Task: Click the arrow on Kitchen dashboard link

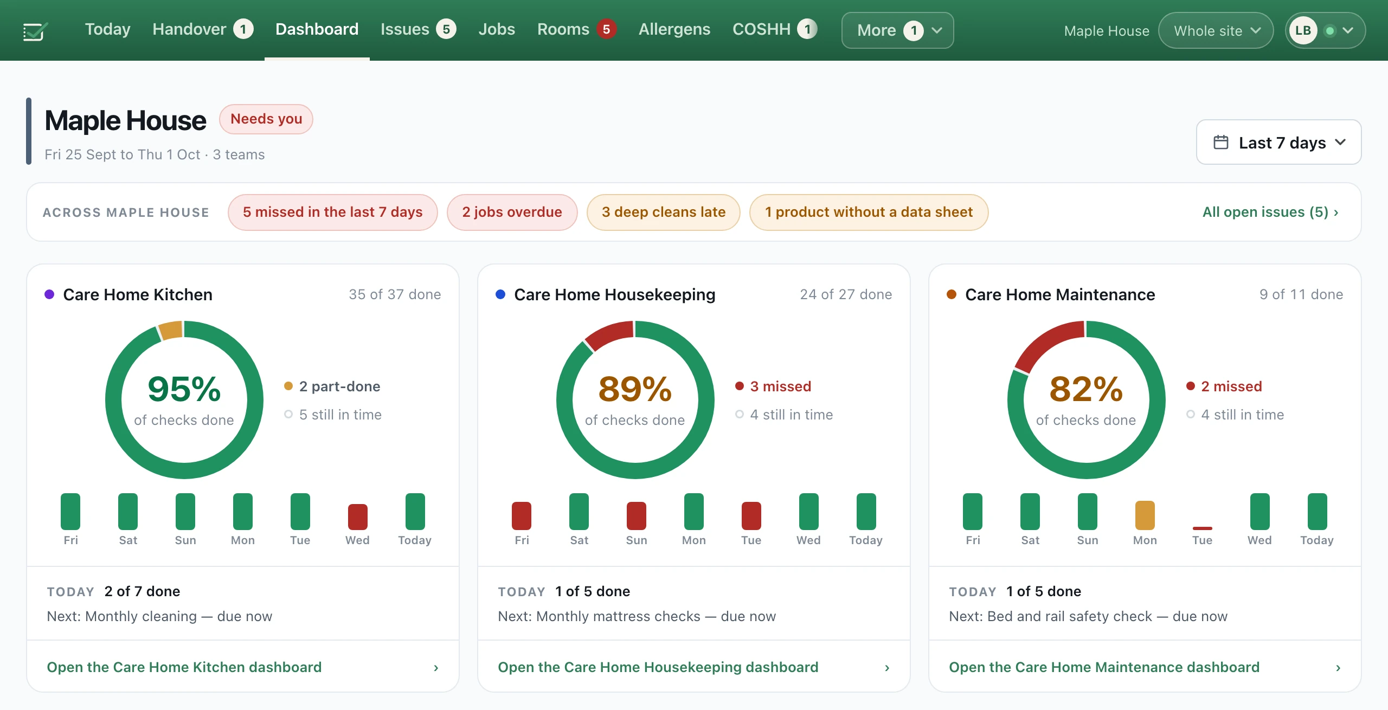Action: click(436, 668)
